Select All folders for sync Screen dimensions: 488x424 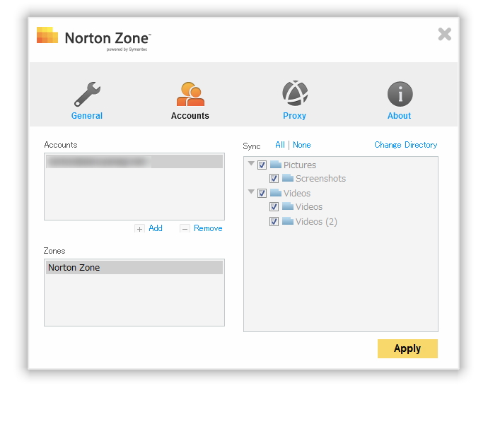tap(280, 145)
